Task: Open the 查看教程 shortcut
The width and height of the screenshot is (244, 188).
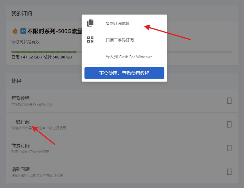Action: pyautogui.click(x=21, y=98)
